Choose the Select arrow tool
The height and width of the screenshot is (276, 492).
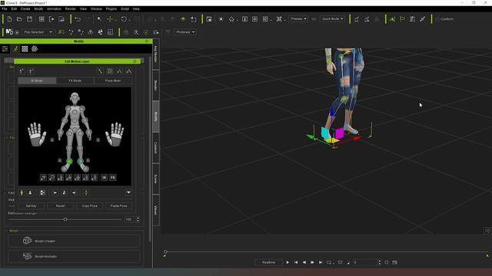click(x=99, y=19)
